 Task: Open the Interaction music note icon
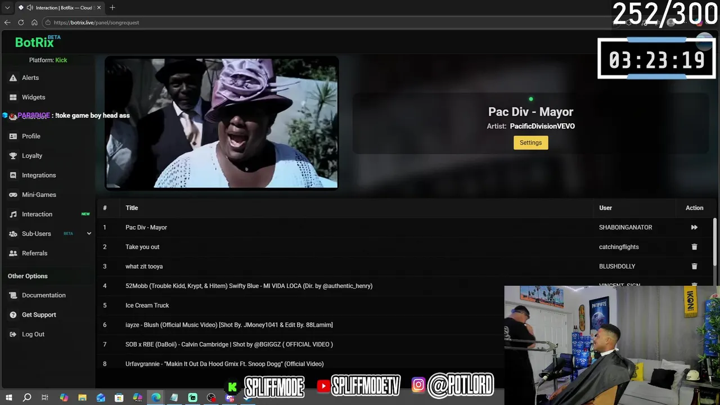pos(13,214)
